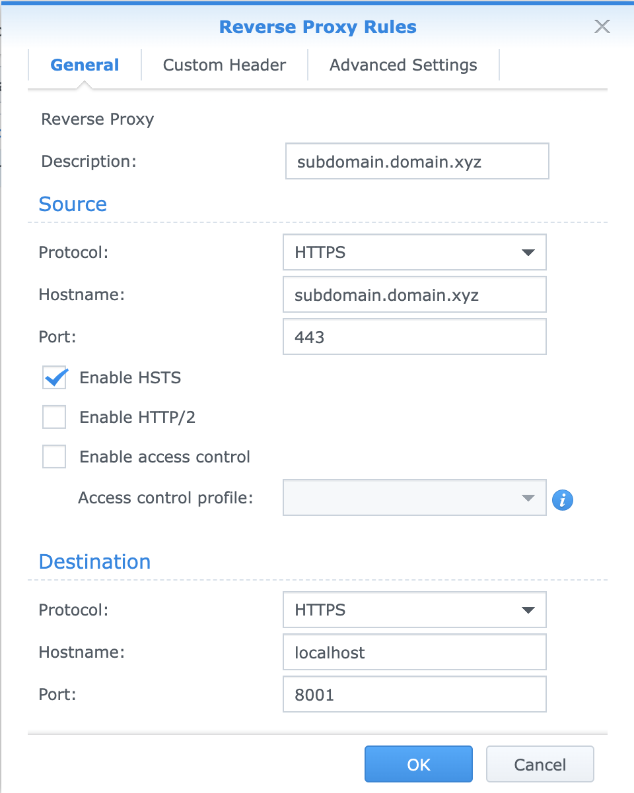
Task: Click the Cancel button
Action: click(540, 764)
